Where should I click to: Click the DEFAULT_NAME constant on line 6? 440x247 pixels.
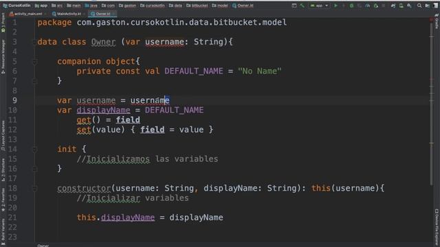point(194,71)
